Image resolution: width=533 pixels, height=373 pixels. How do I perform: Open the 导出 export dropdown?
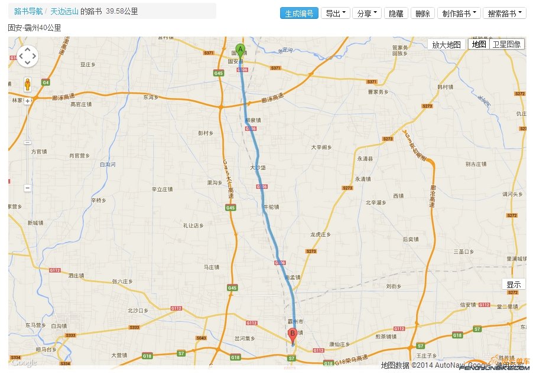[x=335, y=12]
